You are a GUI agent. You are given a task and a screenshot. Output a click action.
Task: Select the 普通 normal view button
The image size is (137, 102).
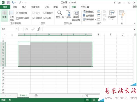[4, 16]
